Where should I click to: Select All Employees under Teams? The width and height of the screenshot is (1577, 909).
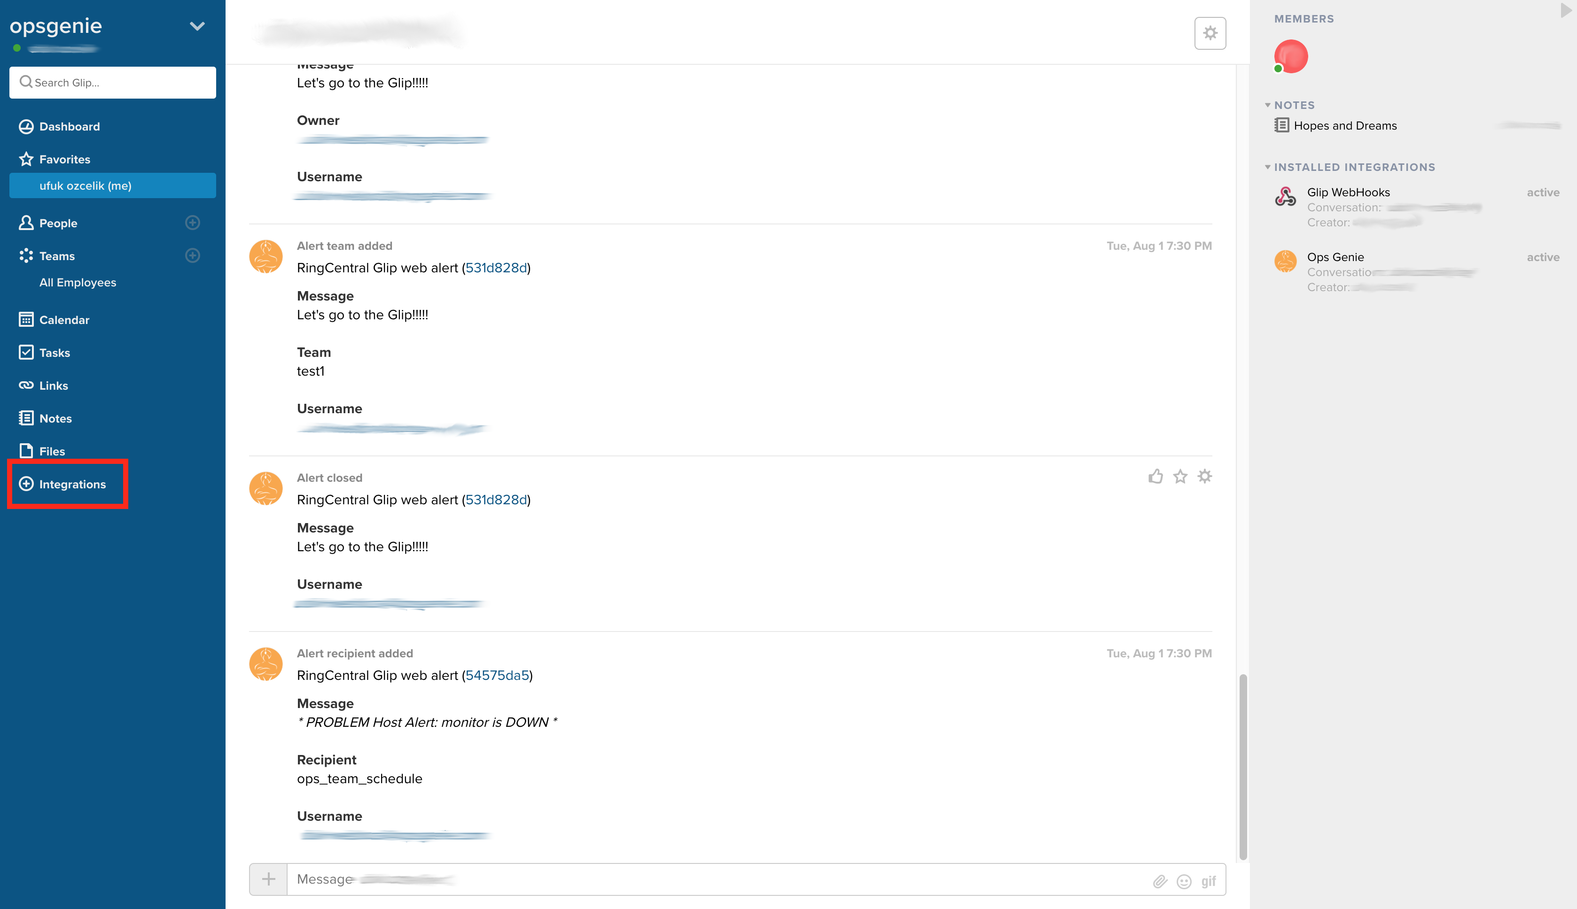click(77, 283)
